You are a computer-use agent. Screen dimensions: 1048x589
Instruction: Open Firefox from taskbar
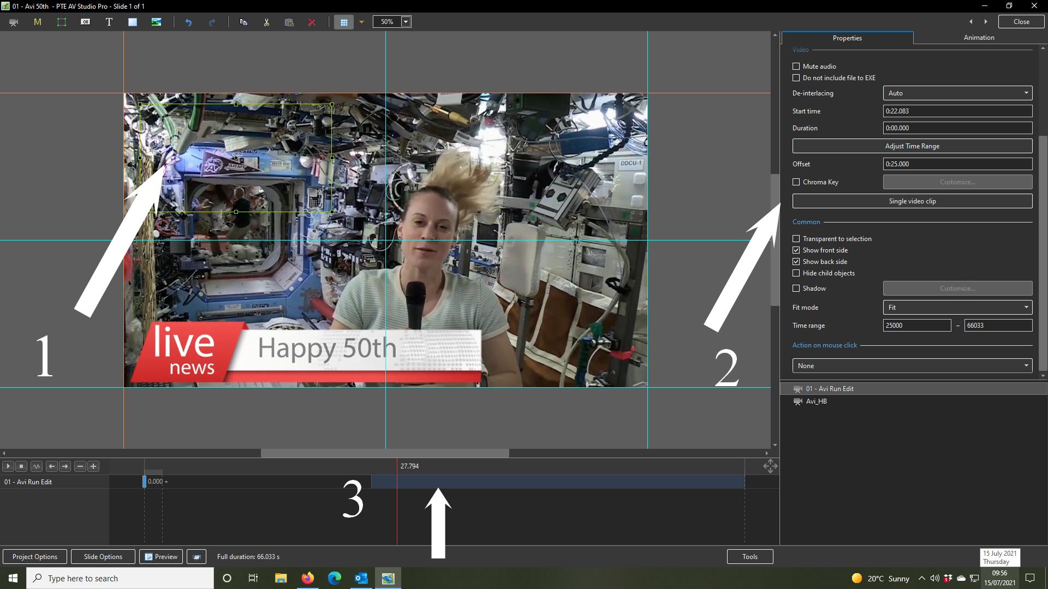[308, 578]
